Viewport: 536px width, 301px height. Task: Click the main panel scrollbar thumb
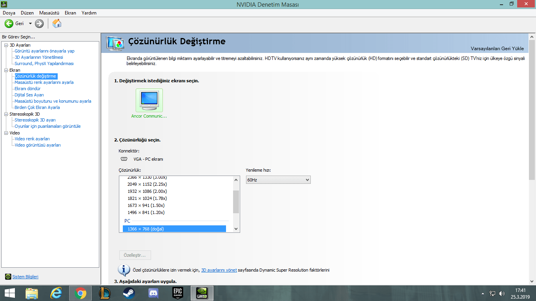coord(532,110)
